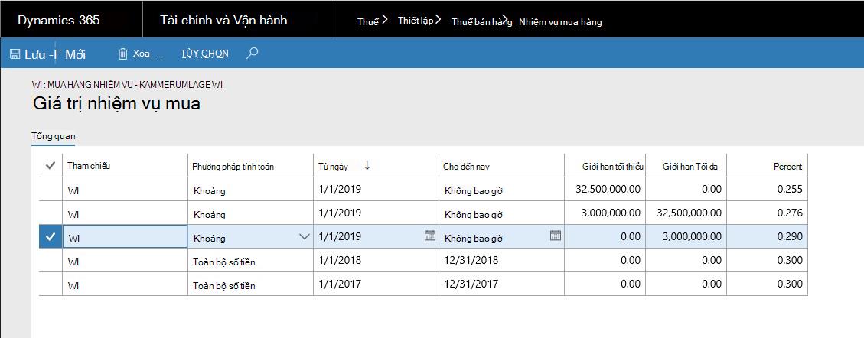Click the Thuế breadcrumb chevron
The height and width of the screenshot is (338, 864).
[x=385, y=20]
